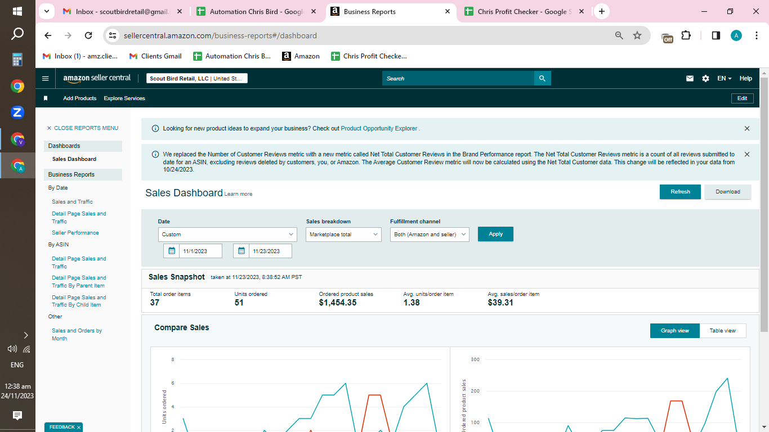Open the Chrome Extensions puzzle menu
The image size is (769, 432).
coord(686,35)
